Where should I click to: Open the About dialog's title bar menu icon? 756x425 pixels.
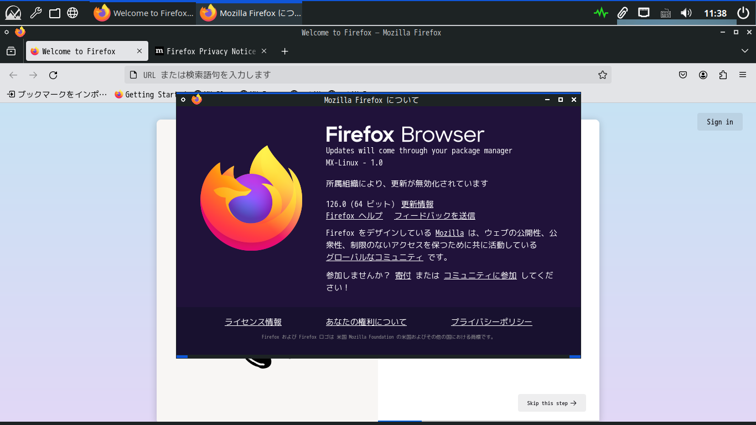click(183, 100)
